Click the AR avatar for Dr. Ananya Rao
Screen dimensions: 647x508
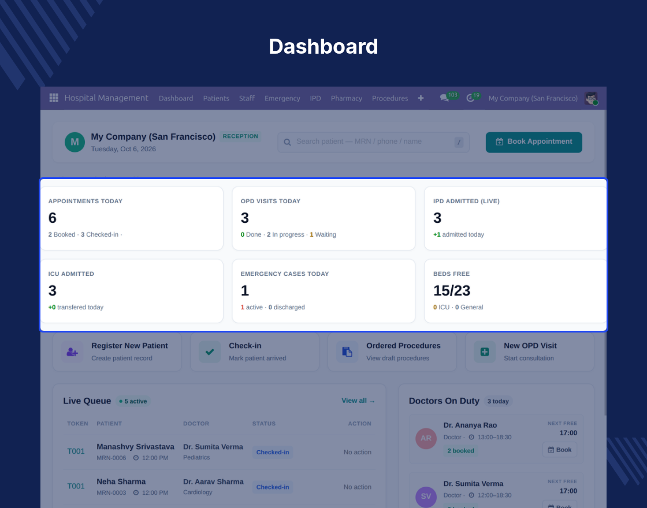pos(426,438)
